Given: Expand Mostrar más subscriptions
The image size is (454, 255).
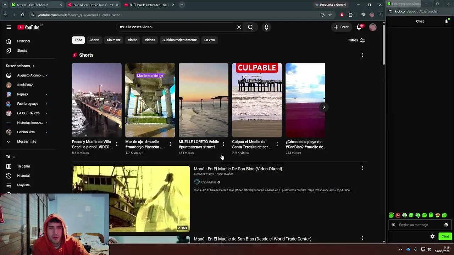Looking at the screenshot, I should [x=27, y=142].
